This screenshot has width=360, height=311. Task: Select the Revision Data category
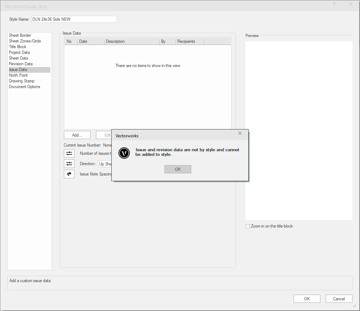[21, 63]
